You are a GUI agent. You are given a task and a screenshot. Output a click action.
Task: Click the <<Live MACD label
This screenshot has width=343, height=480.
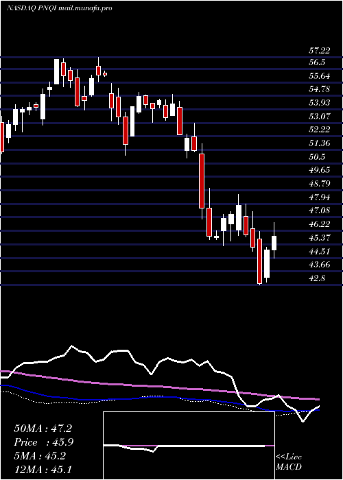(x=289, y=462)
